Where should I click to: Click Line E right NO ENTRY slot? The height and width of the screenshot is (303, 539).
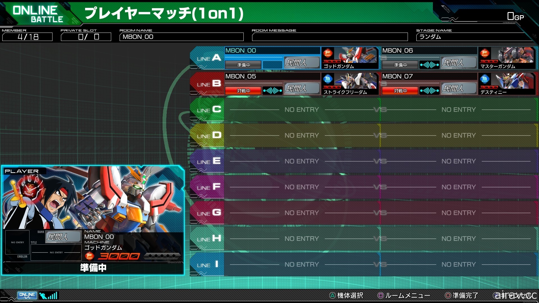tap(459, 161)
